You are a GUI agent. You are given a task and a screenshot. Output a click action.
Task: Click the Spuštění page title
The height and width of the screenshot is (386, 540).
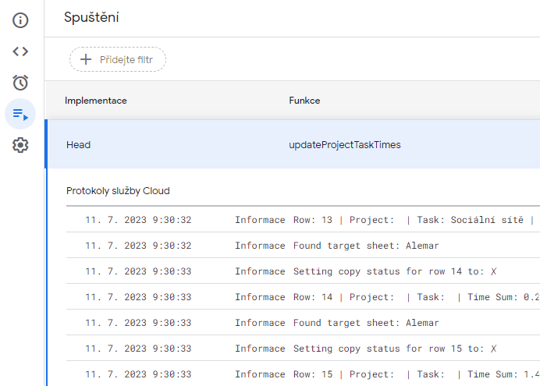coord(91,17)
